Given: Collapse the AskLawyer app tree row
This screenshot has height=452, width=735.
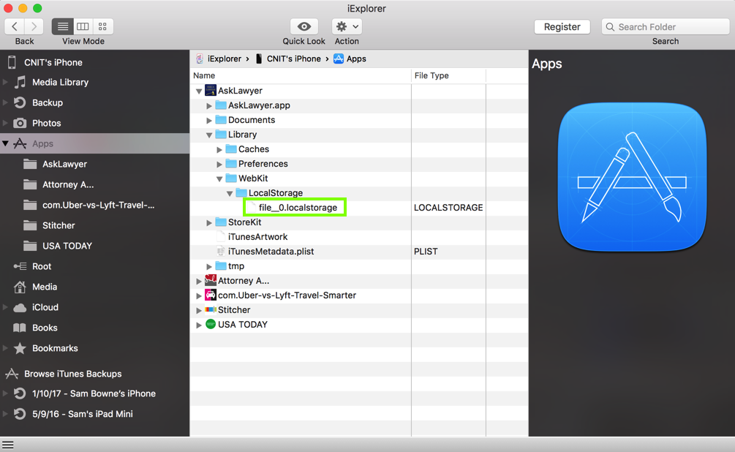Looking at the screenshot, I should click(x=199, y=91).
